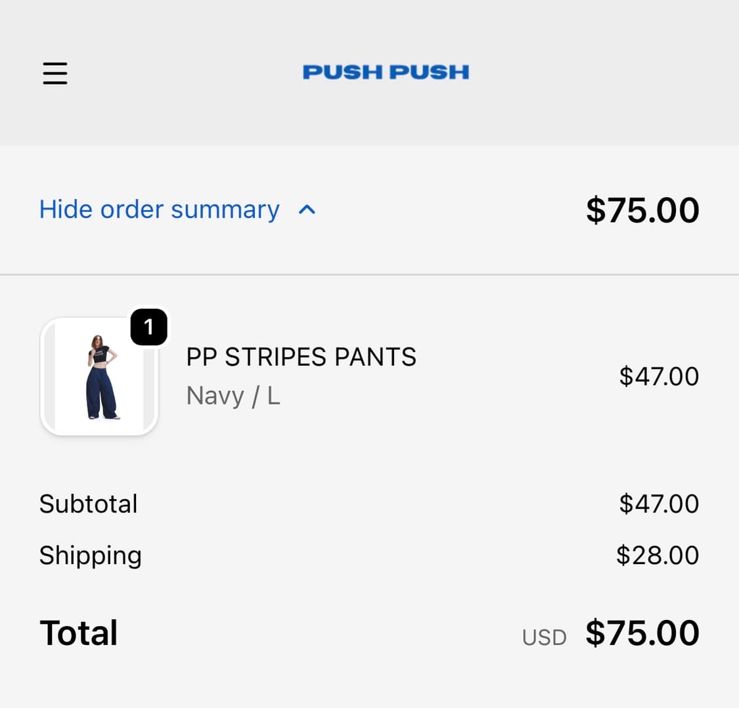Click the Subtotal value of $47.00
The image size is (739, 708).
(658, 504)
